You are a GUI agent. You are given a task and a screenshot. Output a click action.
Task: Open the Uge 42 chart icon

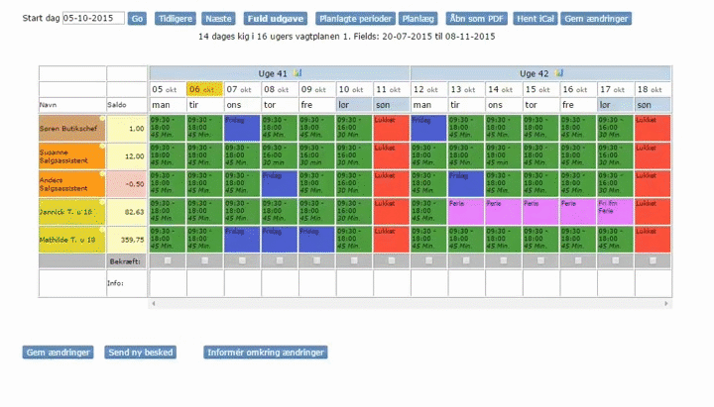click(x=558, y=72)
